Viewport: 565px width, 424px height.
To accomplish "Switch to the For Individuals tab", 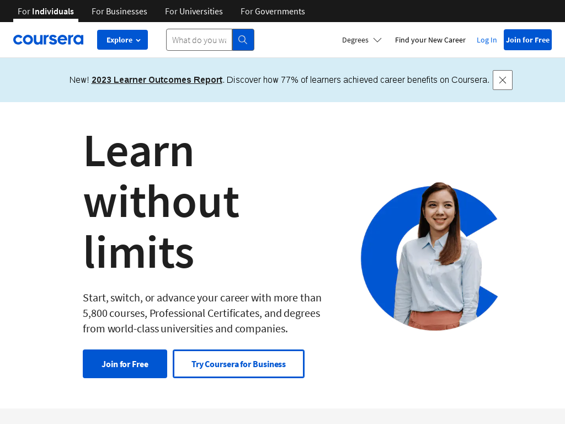I will (x=46, y=11).
